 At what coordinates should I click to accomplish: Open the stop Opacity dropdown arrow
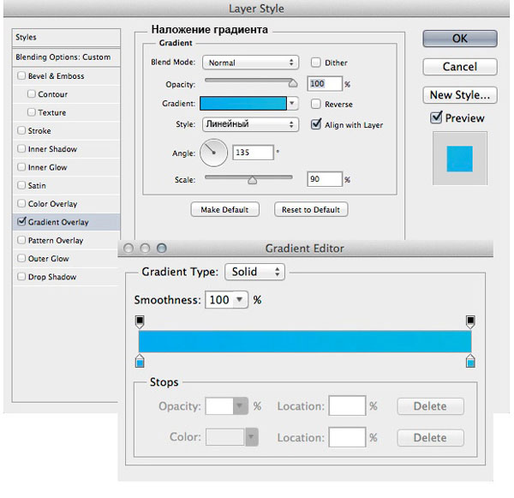[x=240, y=406]
